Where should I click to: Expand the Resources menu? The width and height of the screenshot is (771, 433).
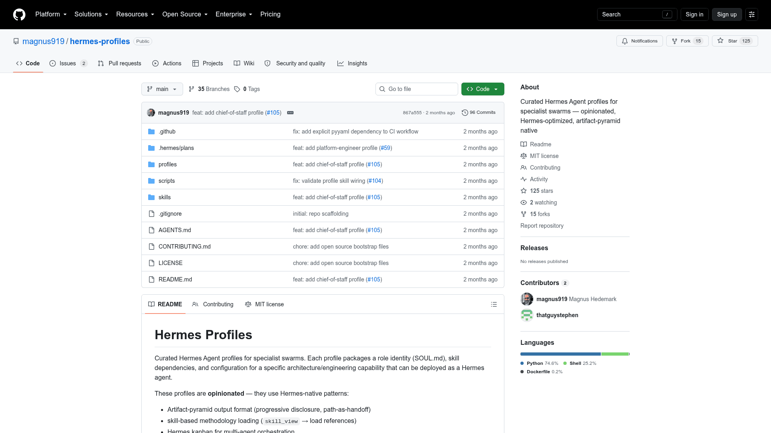[135, 14]
